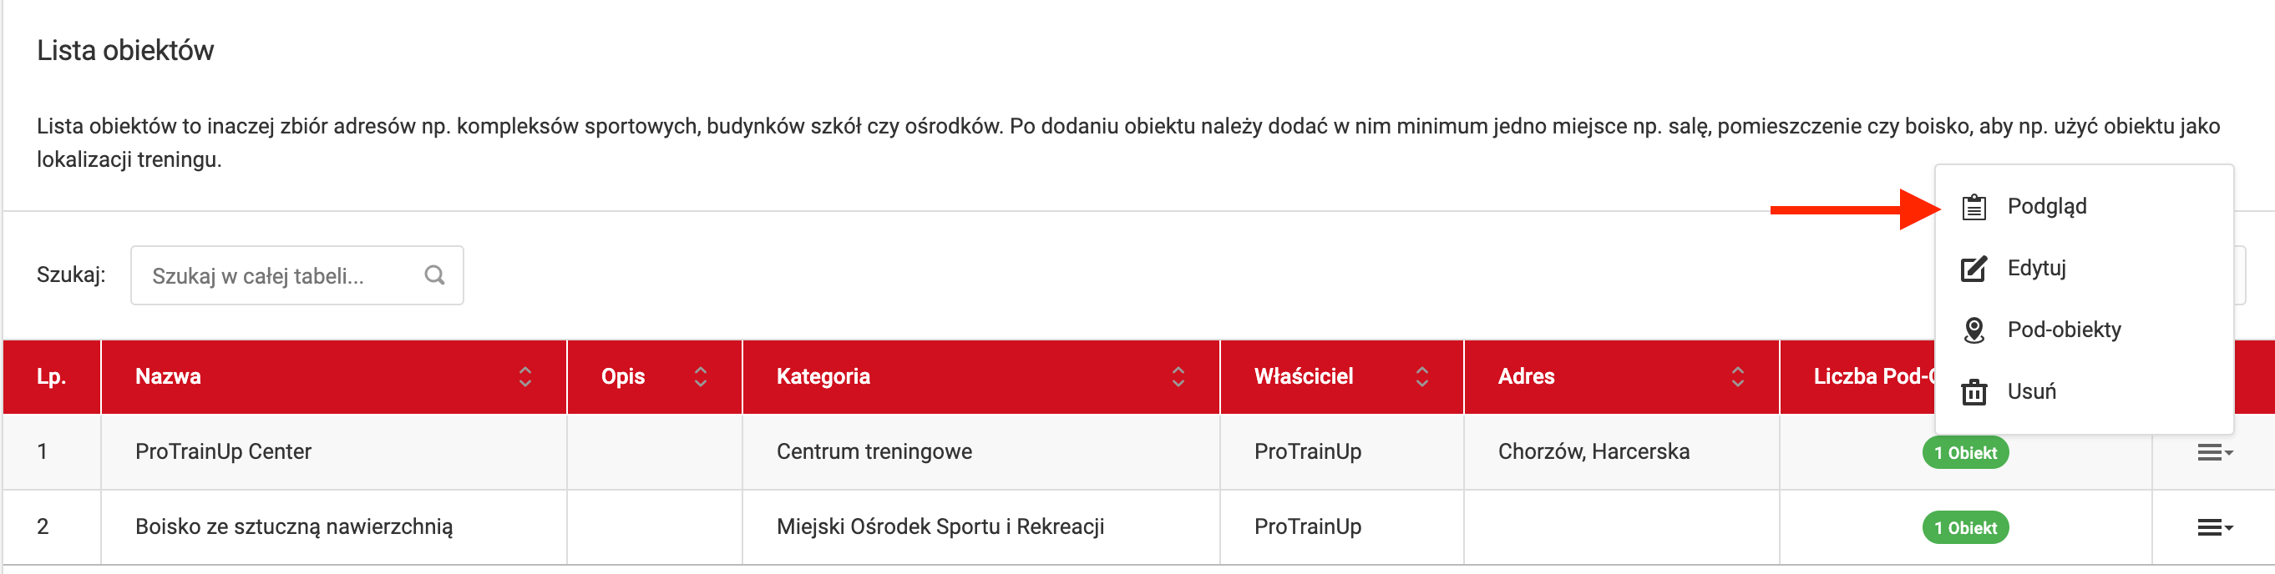Screen dimensions: 2275x574
Task: Select Pod-obiekty menu entry
Action: [x=2063, y=330]
